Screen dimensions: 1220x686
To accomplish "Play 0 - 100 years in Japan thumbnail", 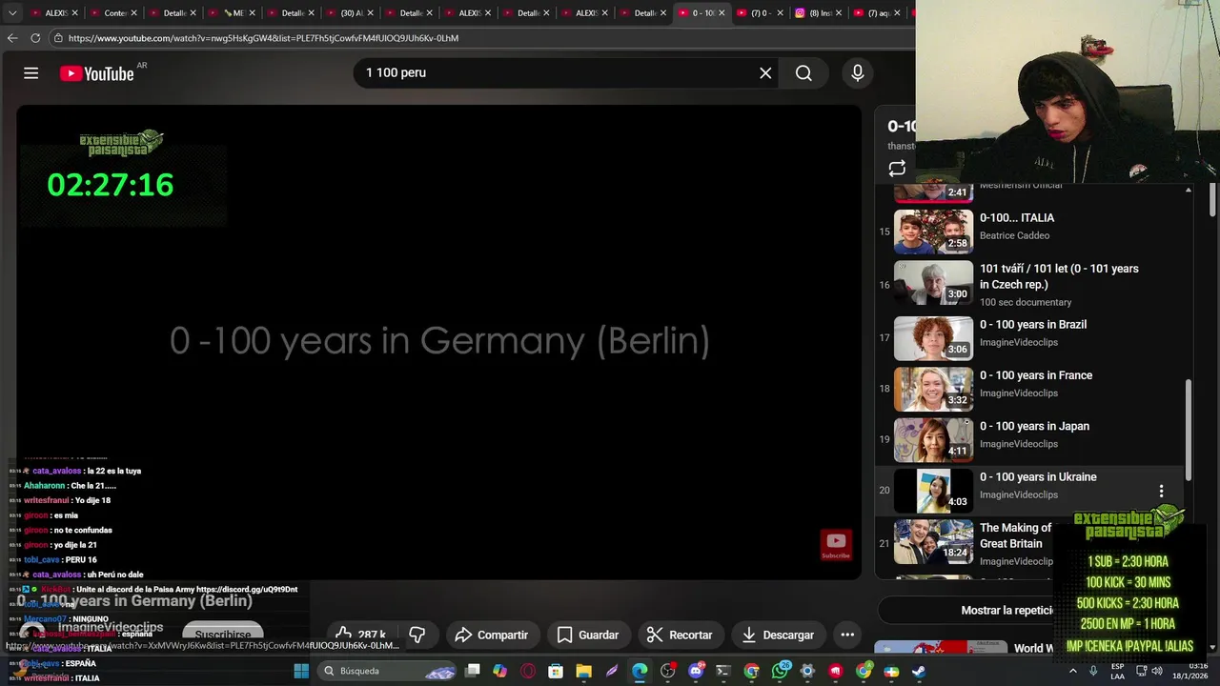I will pos(933,439).
